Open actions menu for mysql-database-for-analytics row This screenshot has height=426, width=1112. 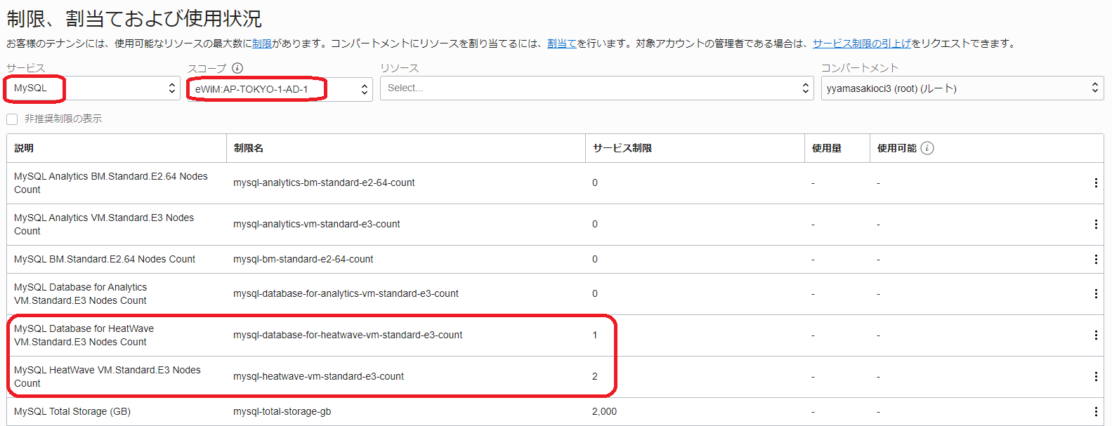pyautogui.click(x=1095, y=294)
